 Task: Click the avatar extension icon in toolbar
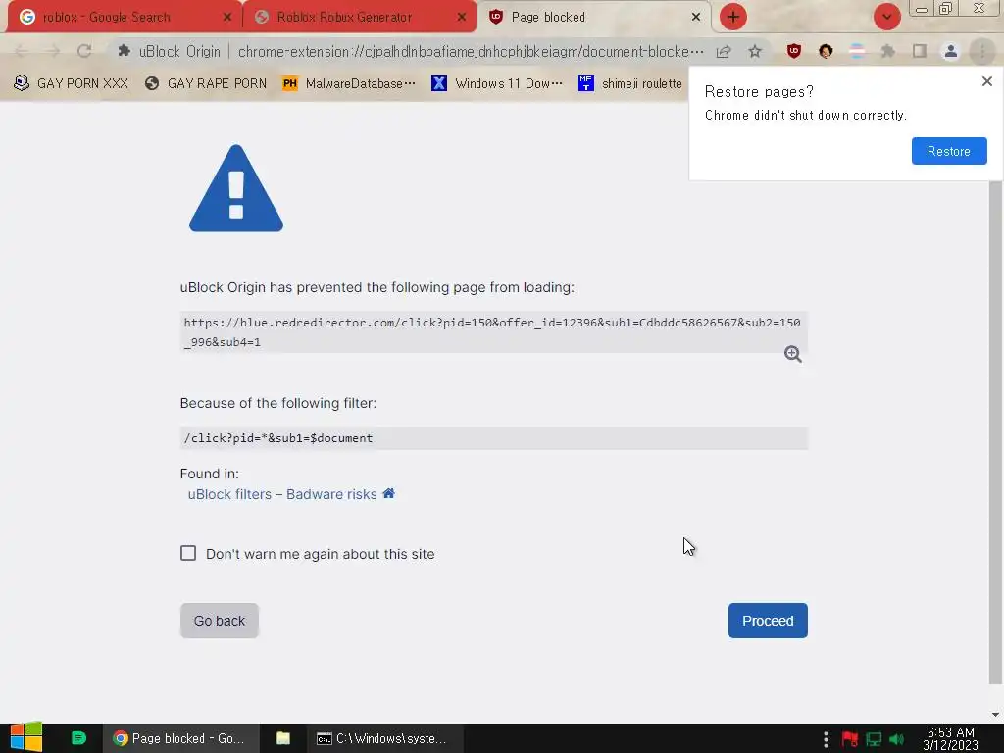826,51
